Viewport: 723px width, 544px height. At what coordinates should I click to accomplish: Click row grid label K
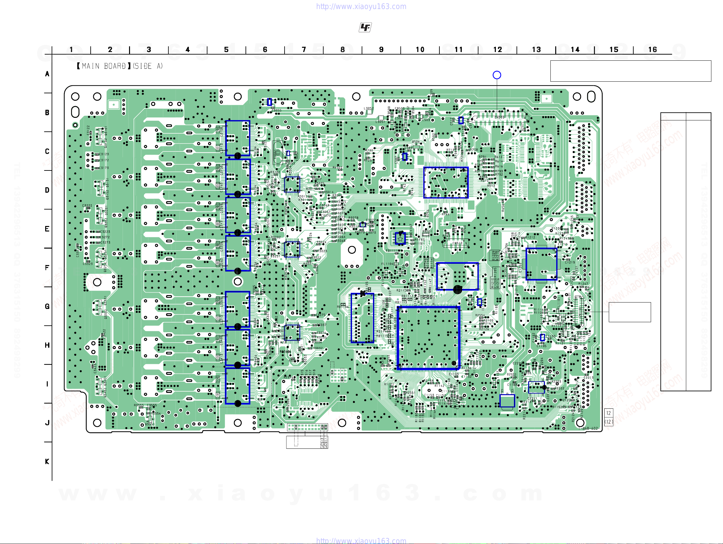point(47,462)
